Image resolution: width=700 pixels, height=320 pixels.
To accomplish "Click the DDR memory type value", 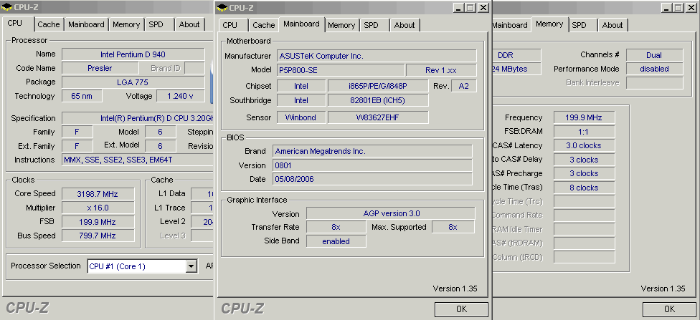I will pyautogui.click(x=516, y=55).
